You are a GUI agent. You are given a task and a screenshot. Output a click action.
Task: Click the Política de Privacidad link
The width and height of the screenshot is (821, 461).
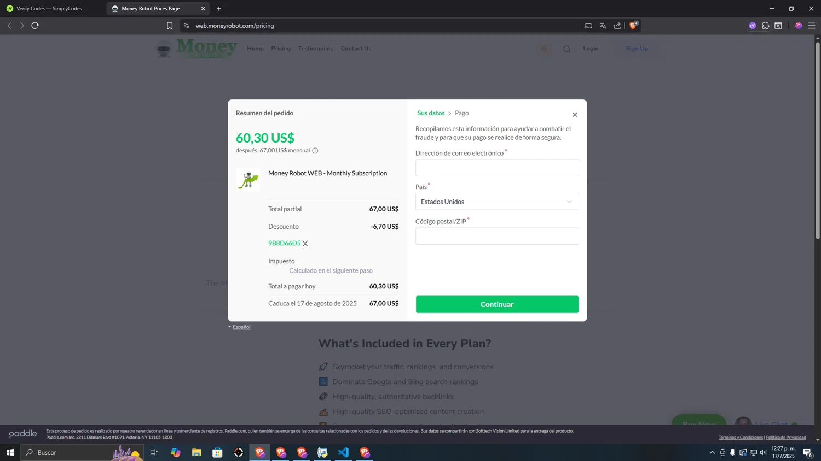coord(786,437)
